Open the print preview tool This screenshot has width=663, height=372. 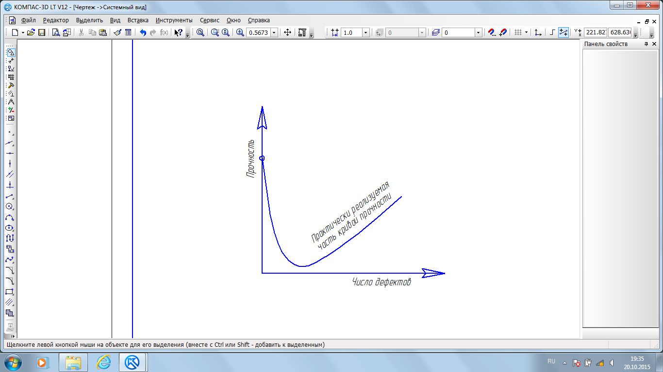tap(56, 32)
